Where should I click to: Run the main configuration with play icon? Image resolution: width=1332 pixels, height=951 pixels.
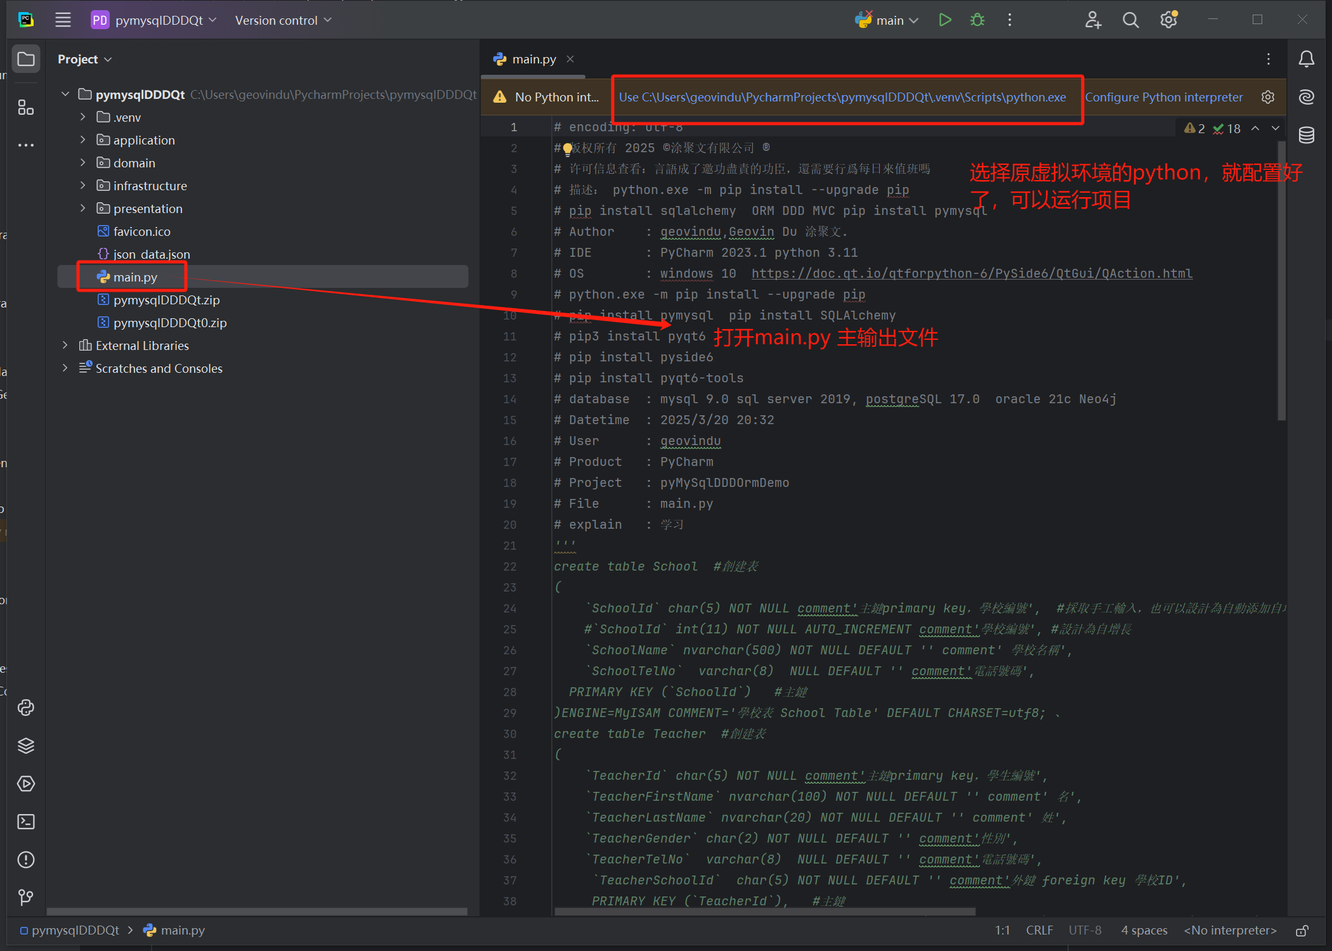944,20
